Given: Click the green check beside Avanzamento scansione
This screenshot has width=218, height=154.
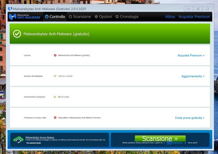Looking at the screenshot, I should coord(55,97).
